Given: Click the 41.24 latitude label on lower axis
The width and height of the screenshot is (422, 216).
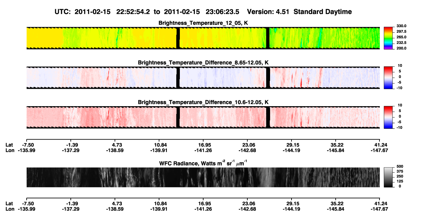Looking at the screenshot, I should 380,203.
